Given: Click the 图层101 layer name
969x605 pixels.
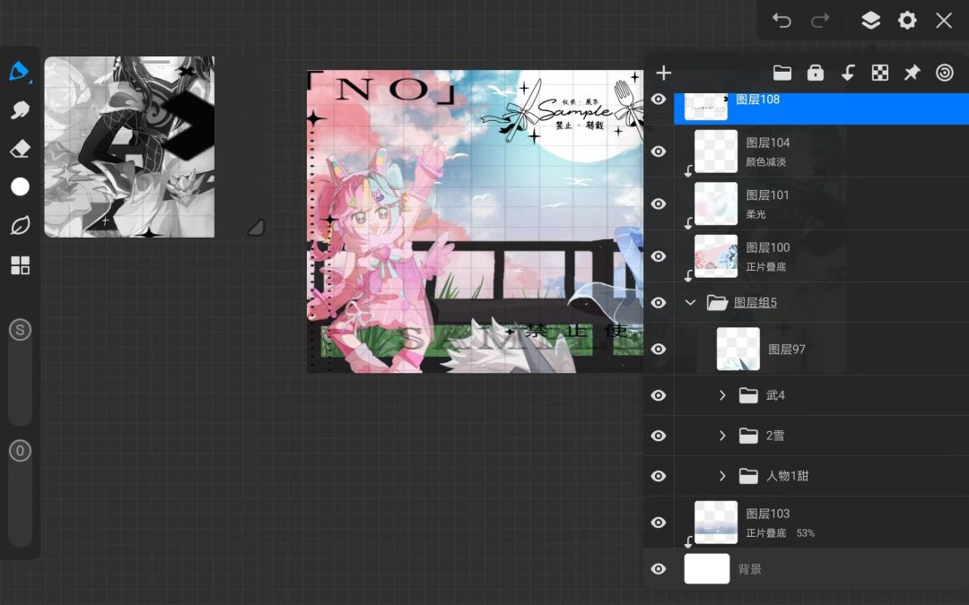Looking at the screenshot, I should pyautogui.click(x=767, y=195).
